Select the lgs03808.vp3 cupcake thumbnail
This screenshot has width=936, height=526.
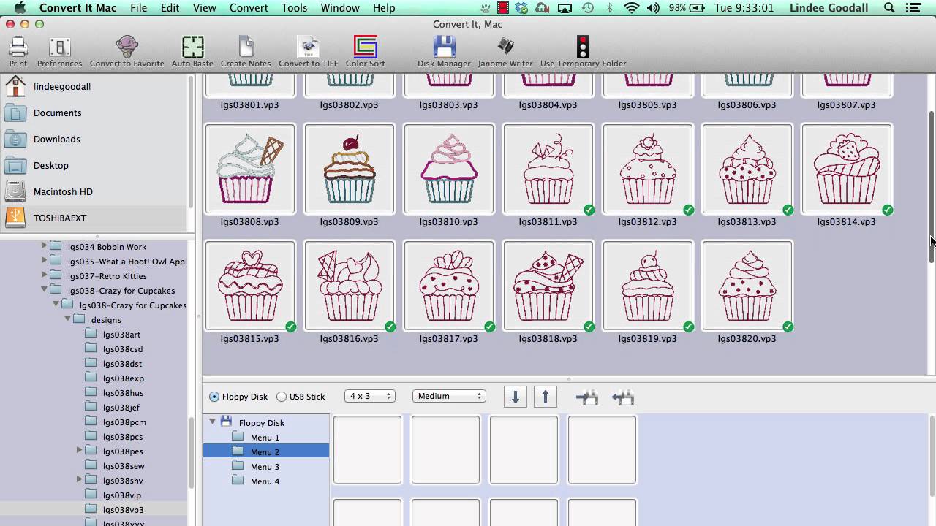[250, 169]
